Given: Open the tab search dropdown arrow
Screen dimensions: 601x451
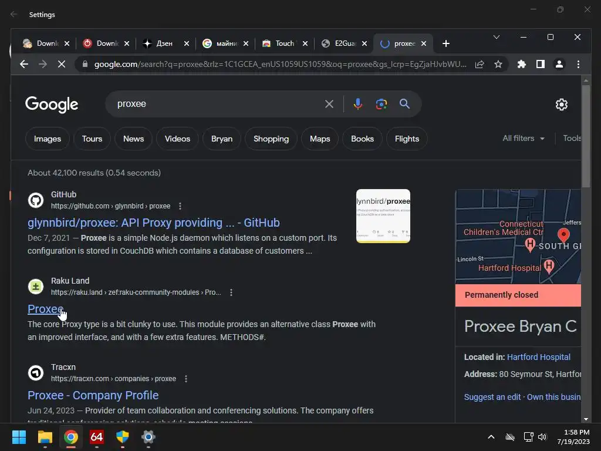Looking at the screenshot, I should coord(497,37).
